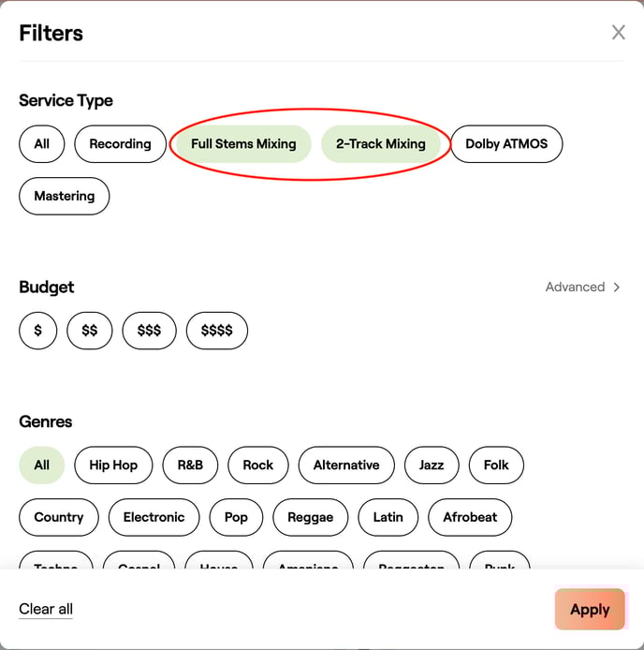Expand Advanced budget options chevron
Image resolution: width=644 pixels, height=650 pixels.
point(617,288)
